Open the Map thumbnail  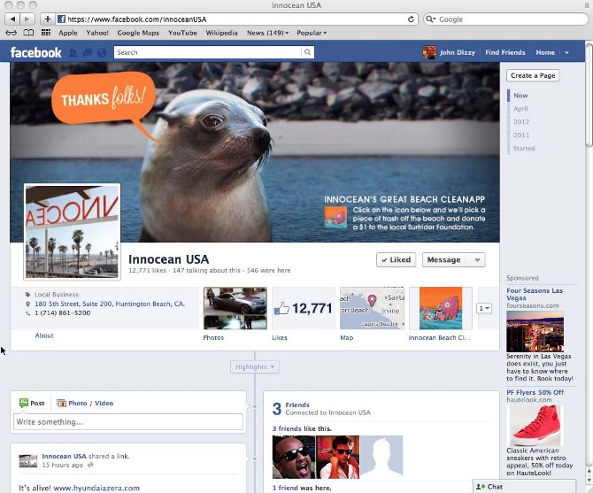coord(372,308)
